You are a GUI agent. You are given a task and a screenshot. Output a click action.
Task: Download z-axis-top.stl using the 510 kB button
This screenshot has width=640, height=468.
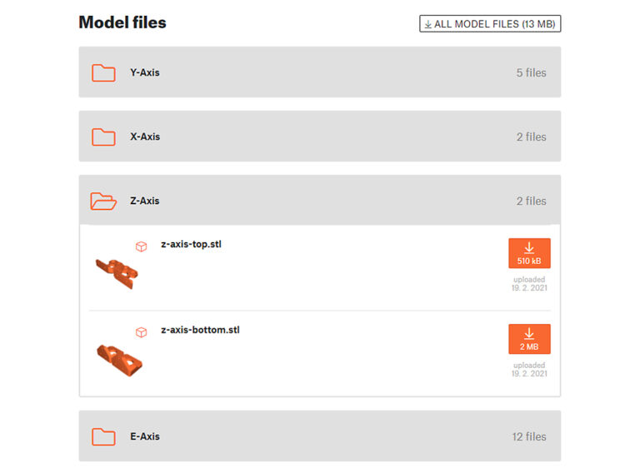tap(529, 253)
